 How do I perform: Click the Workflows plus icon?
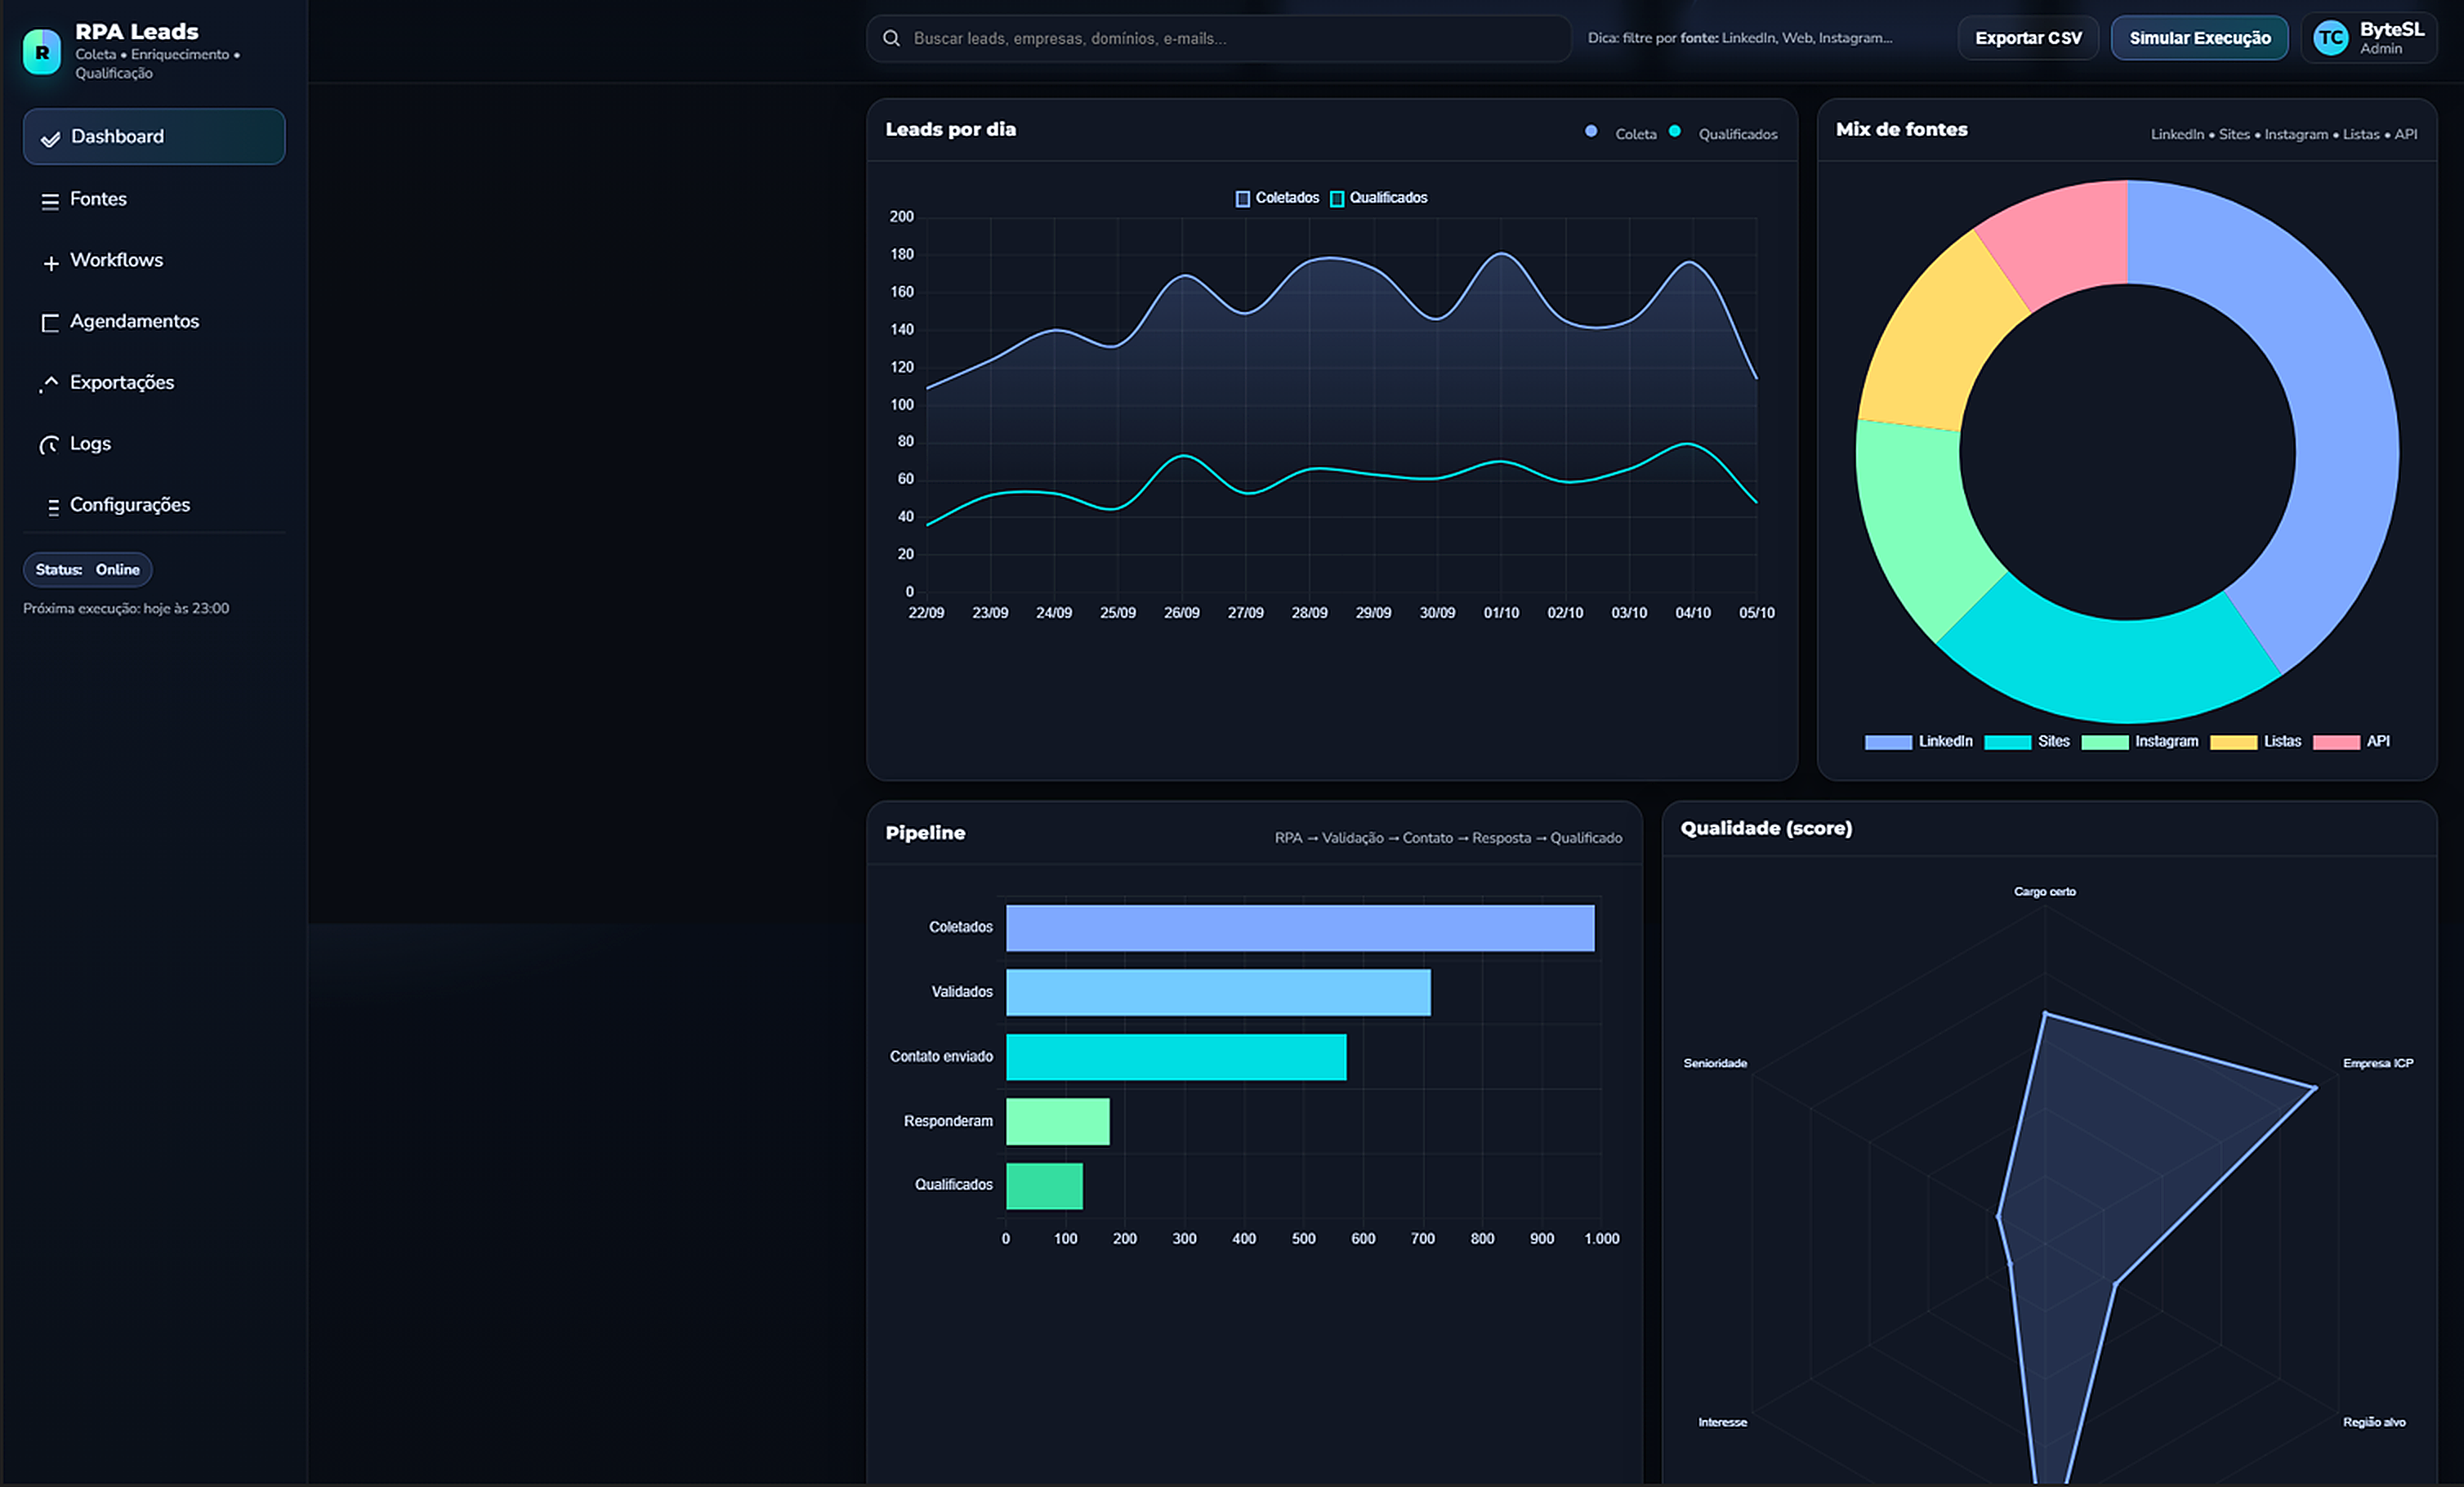pos(51,263)
